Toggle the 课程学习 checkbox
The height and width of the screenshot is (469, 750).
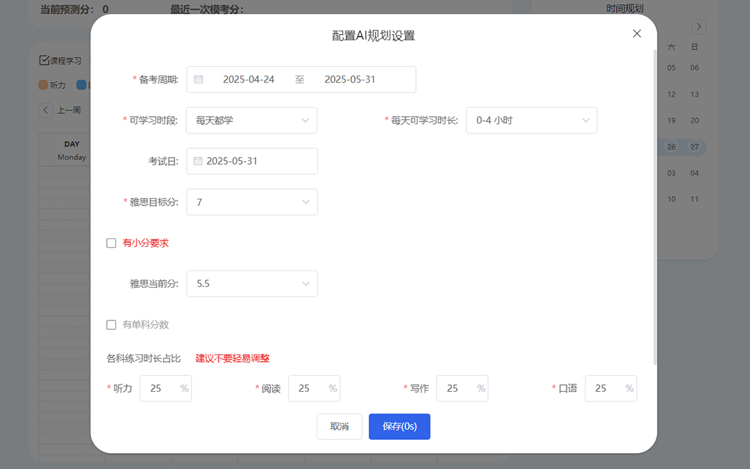44,60
